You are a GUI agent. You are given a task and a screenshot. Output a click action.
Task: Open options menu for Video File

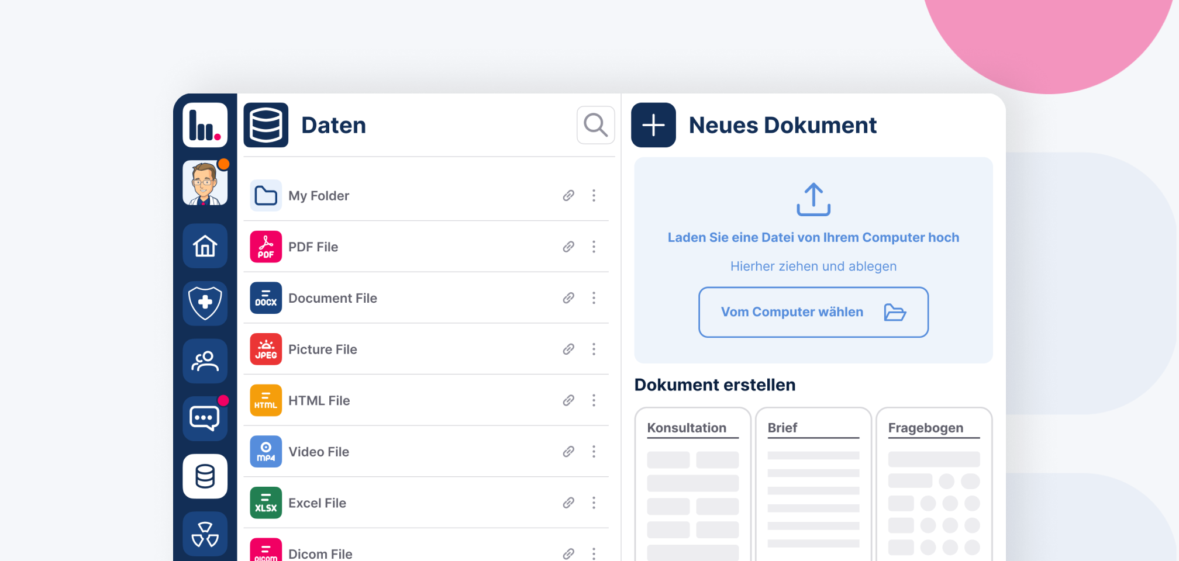(x=594, y=451)
